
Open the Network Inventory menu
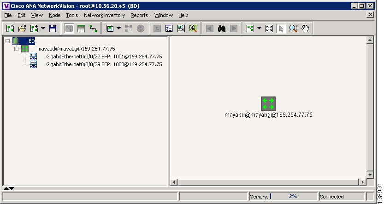(x=104, y=15)
